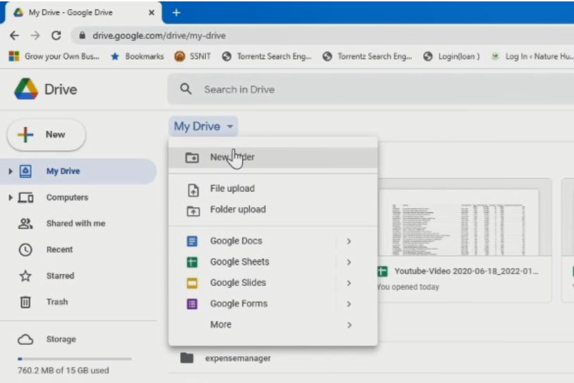
Task: Open Recent via clock icon
Action: point(26,250)
